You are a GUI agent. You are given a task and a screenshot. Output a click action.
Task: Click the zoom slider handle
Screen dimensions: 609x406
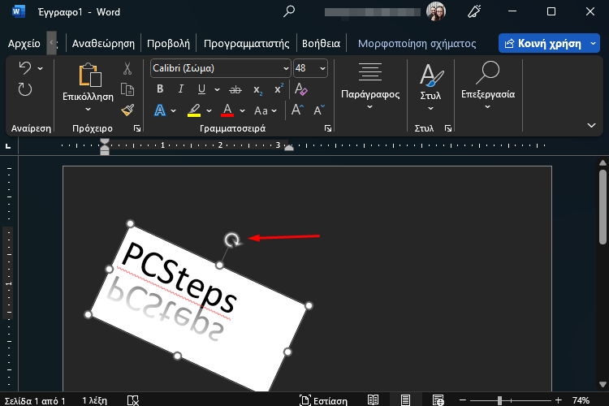pyautogui.click(x=500, y=400)
